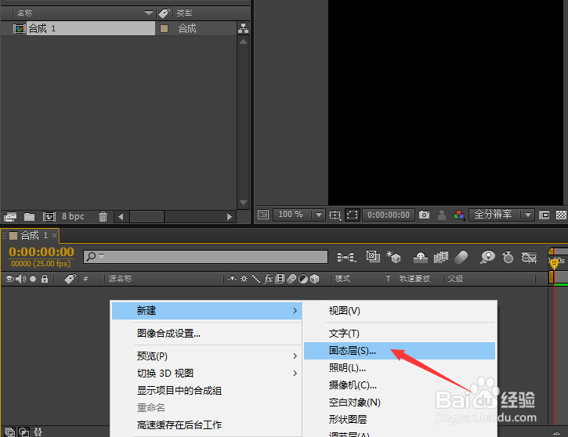Click label tag column header icon
The height and width of the screenshot is (437, 568).
click(x=164, y=13)
